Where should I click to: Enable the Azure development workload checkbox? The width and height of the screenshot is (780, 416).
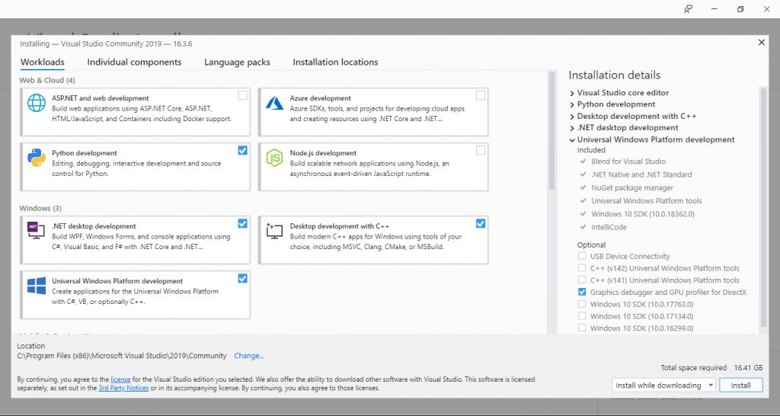click(x=481, y=95)
